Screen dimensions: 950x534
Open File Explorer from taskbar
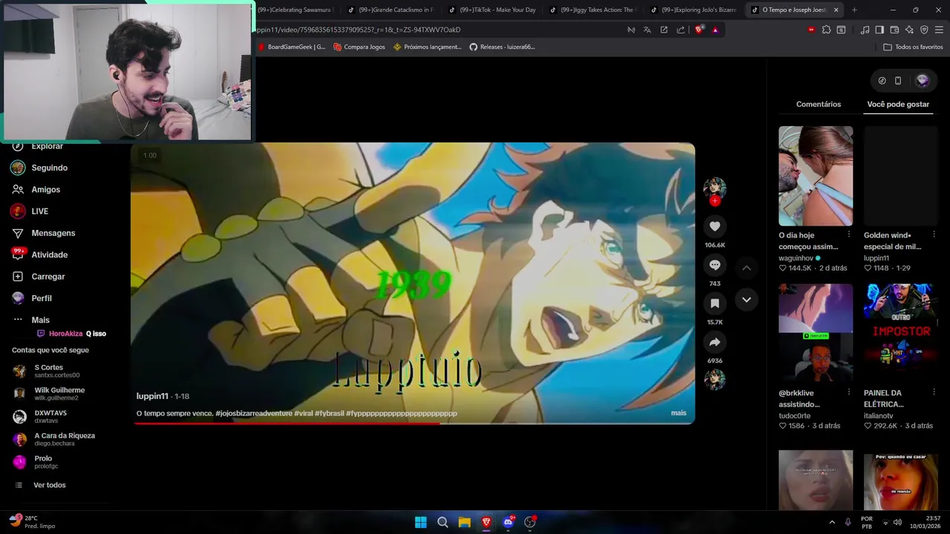coord(465,522)
